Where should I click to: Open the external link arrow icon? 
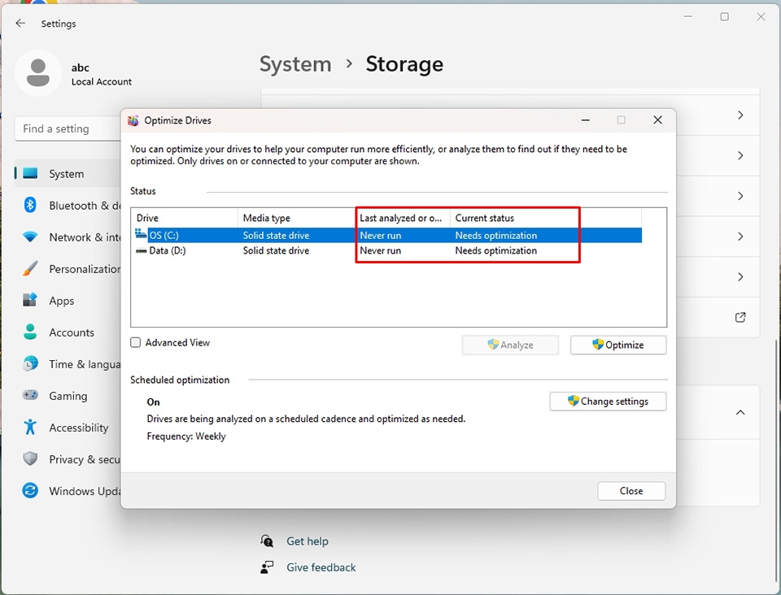pos(740,317)
